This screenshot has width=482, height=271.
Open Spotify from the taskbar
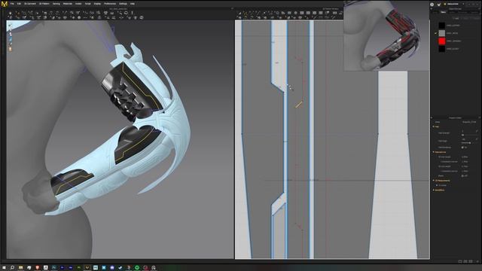[x=137, y=268]
